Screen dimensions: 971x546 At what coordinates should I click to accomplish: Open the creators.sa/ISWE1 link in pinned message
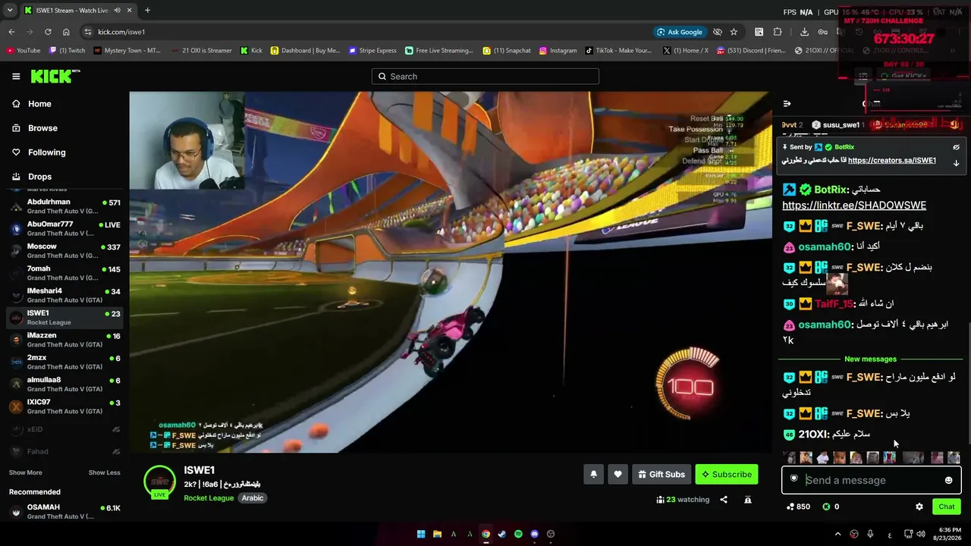pyautogui.click(x=892, y=161)
